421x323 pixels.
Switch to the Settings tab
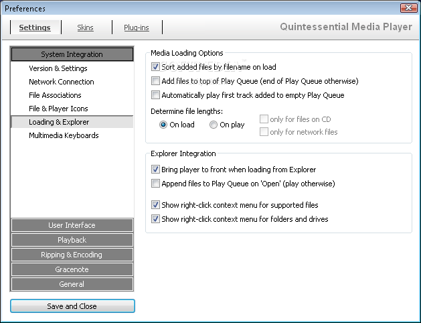pyautogui.click(x=35, y=27)
